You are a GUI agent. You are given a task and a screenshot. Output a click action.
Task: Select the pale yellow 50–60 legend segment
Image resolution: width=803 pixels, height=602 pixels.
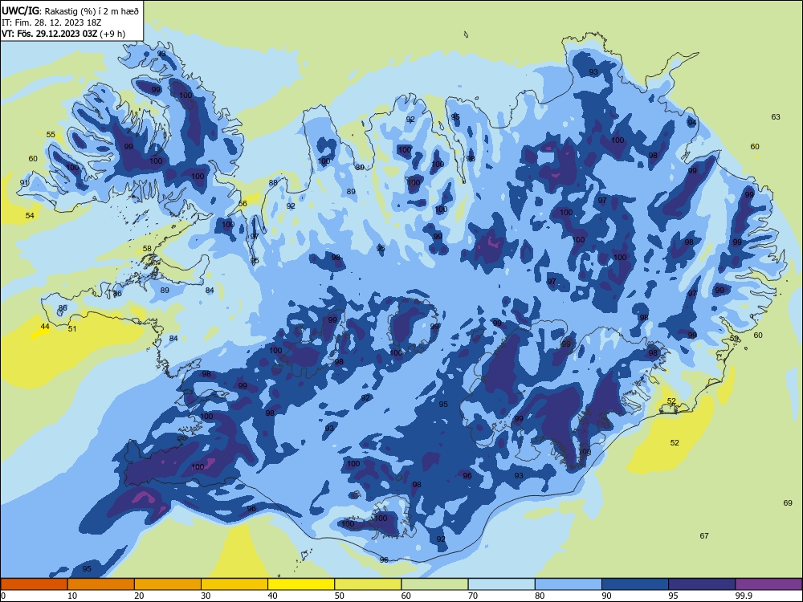(x=368, y=584)
